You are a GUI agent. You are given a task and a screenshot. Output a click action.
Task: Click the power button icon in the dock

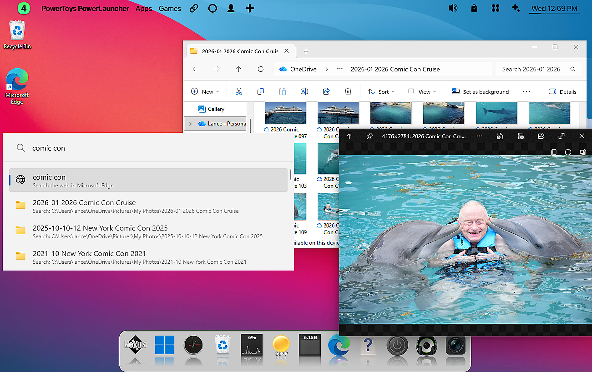(x=397, y=345)
